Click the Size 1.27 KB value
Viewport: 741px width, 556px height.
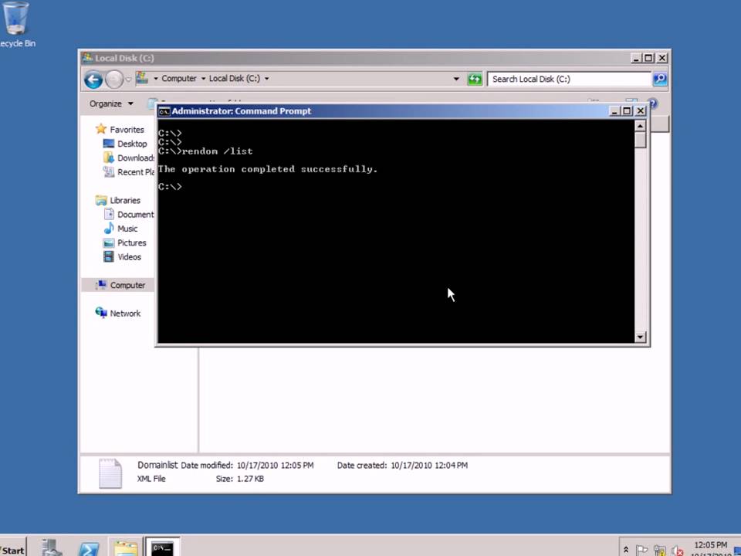[x=250, y=479]
